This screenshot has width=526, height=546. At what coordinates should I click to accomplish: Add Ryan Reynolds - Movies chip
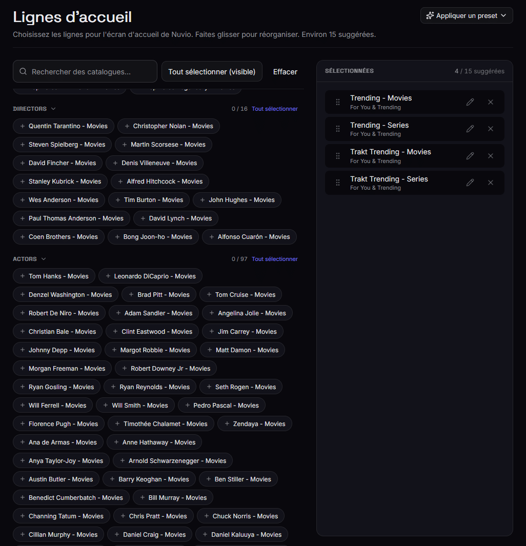[150, 387]
